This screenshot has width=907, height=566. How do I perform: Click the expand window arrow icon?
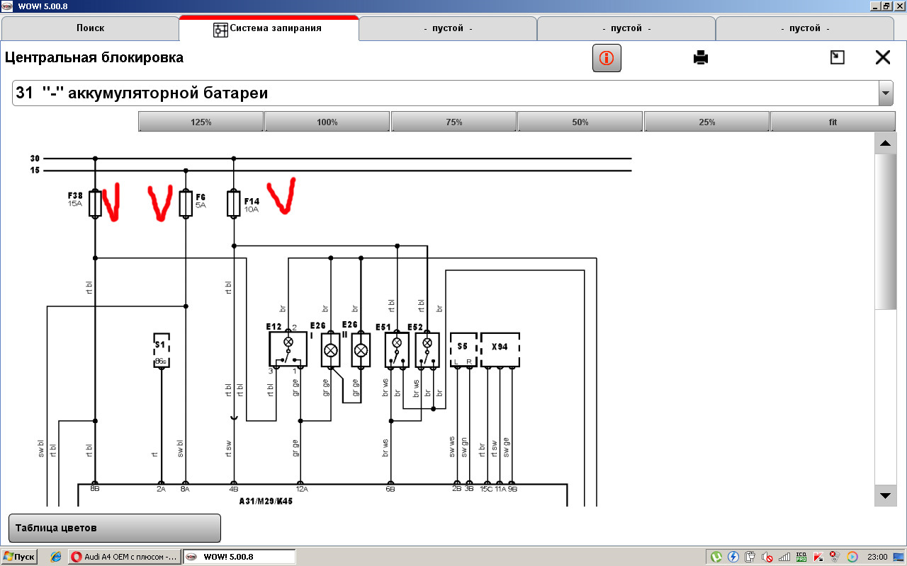tap(837, 57)
